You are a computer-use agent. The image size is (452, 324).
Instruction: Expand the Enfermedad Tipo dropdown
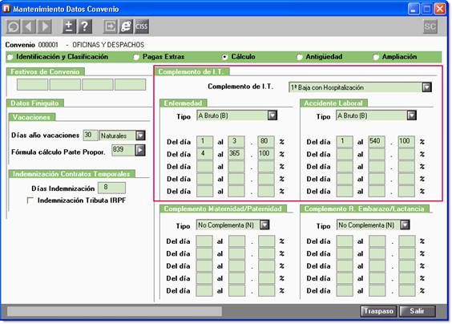[272, 115]
